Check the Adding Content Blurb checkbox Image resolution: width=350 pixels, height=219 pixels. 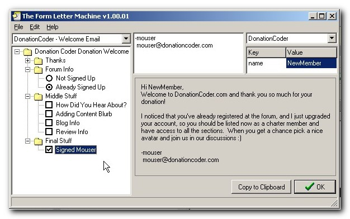pos(49,114)
